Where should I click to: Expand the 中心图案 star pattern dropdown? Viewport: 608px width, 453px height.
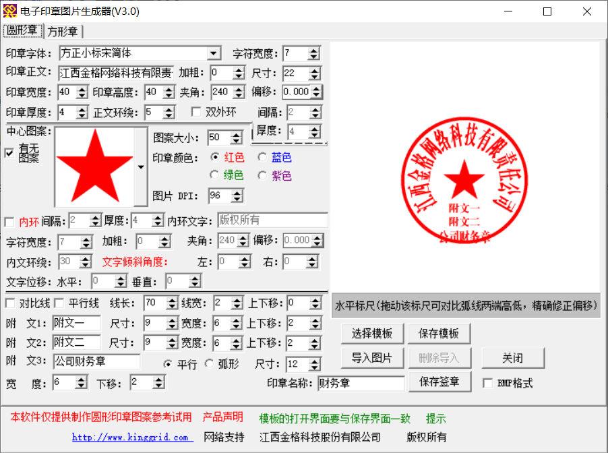coord(141,167)
